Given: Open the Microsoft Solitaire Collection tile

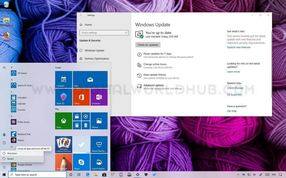Looking at the screenshot, I should 64,145.
